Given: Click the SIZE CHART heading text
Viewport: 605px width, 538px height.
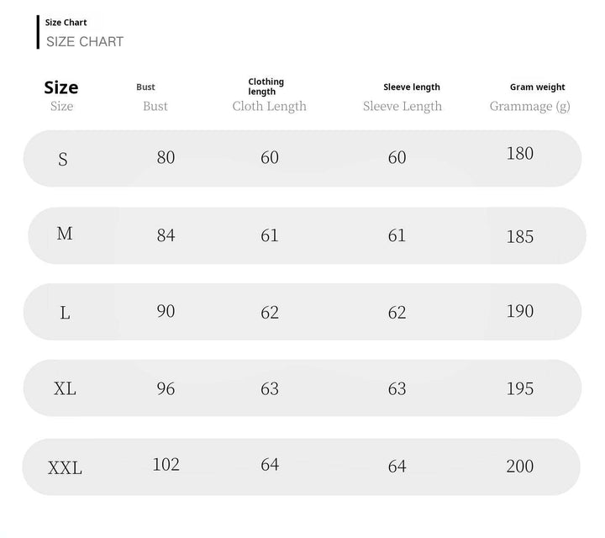Looking at the screenshot, I should (85, 42).
